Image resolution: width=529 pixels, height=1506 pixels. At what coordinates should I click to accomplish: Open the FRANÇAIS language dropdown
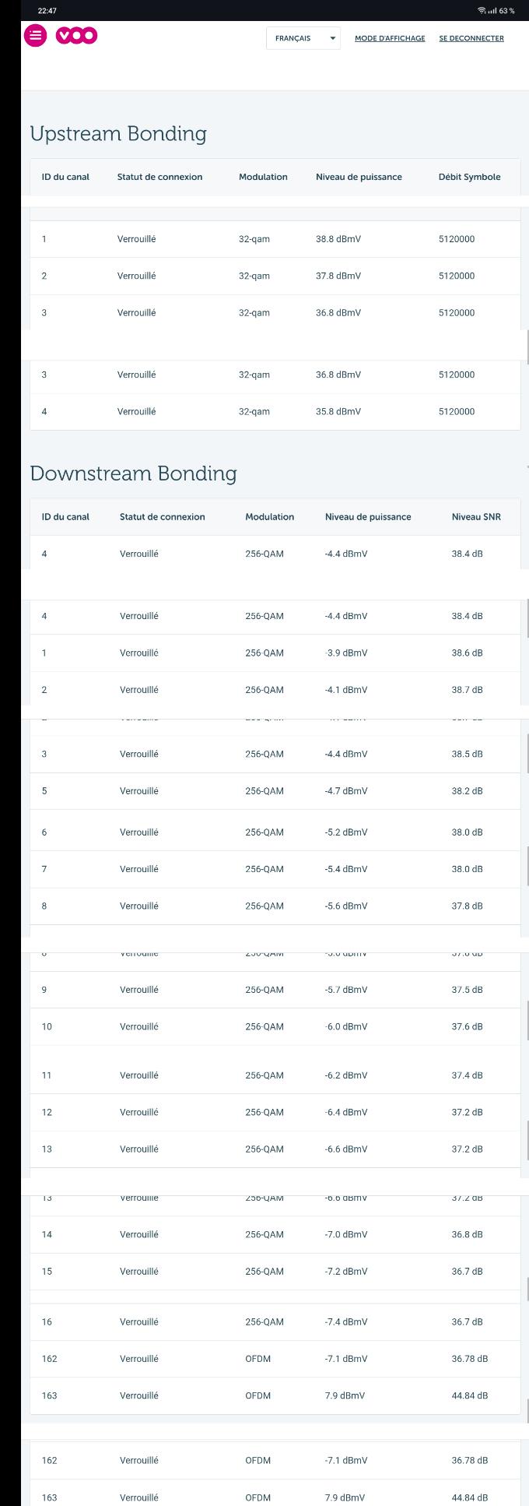pos(303,38)
